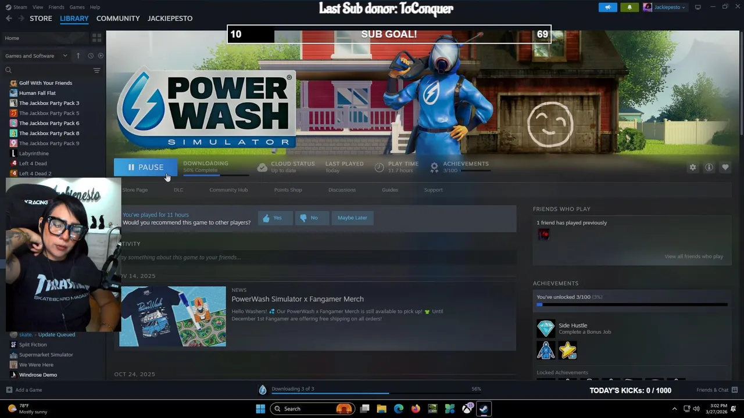The height and width of the screenshot is (418, 744).
Task: Open the blue washer suit achievement icon
Action: tap(546, 350)
